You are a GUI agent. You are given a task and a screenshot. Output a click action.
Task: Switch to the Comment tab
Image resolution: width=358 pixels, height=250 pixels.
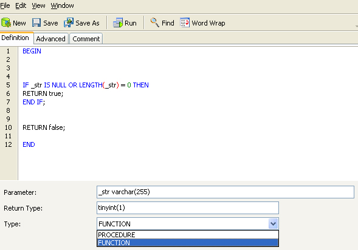tap(86, 39)
